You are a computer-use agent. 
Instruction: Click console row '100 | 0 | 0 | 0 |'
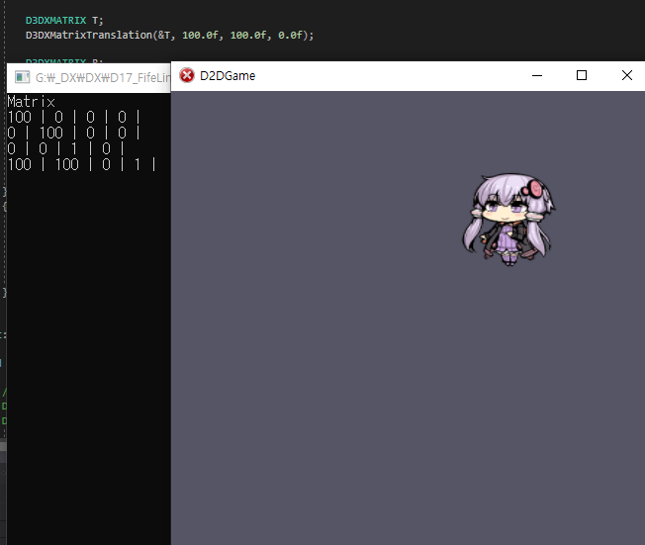pos(74,118)
